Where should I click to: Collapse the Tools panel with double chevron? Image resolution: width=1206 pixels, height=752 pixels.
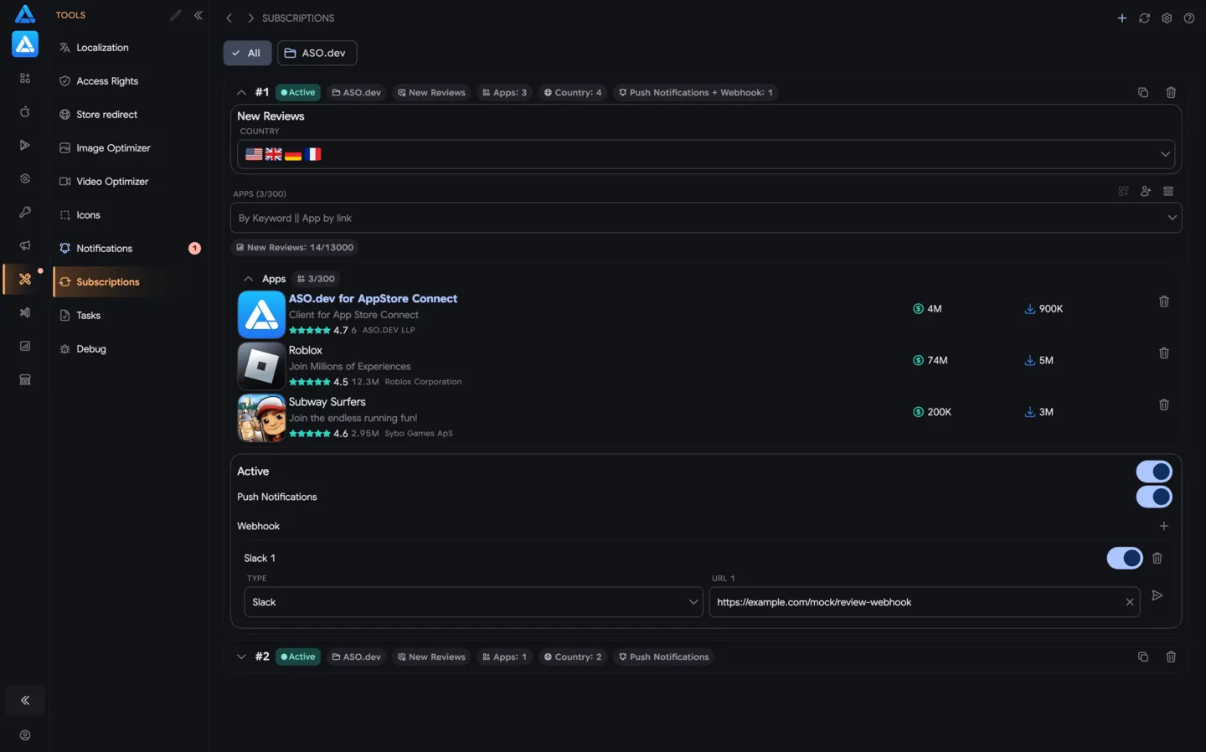tap(198, 15)
